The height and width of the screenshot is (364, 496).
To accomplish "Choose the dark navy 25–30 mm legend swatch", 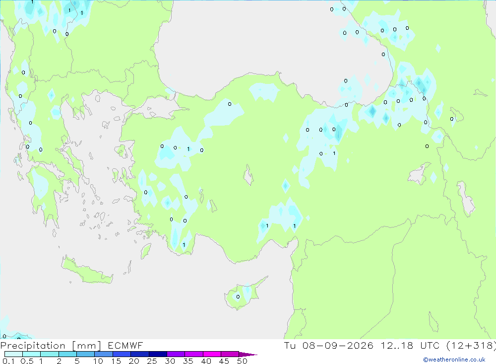I will (158, 354).
